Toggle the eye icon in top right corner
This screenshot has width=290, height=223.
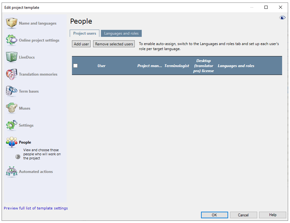pyautogui.click(x=282, y=18)
